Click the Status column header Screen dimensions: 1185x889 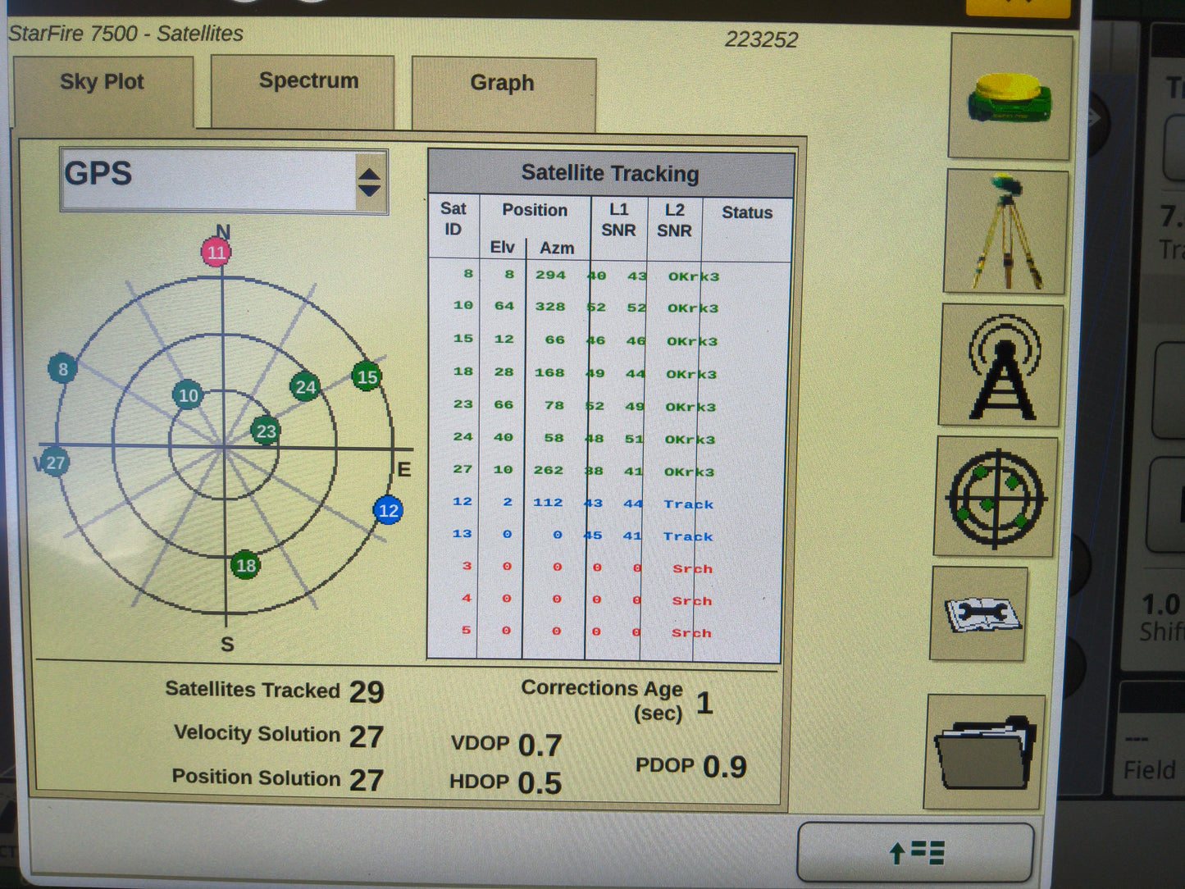(x=747, y=213)
